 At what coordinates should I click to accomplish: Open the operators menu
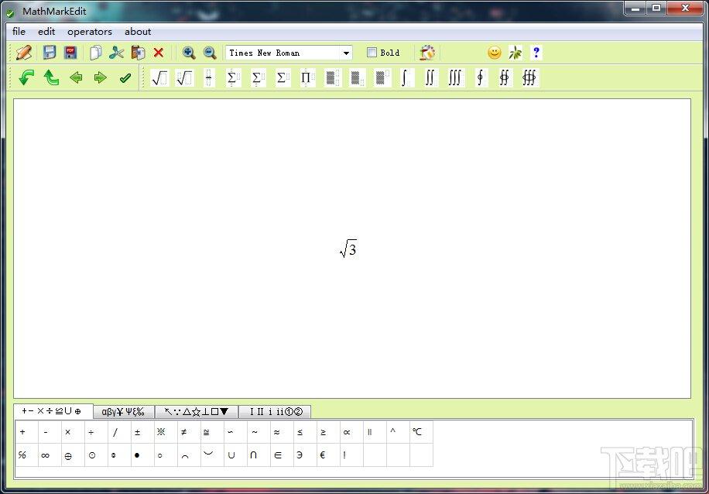(x=90, y=32)
